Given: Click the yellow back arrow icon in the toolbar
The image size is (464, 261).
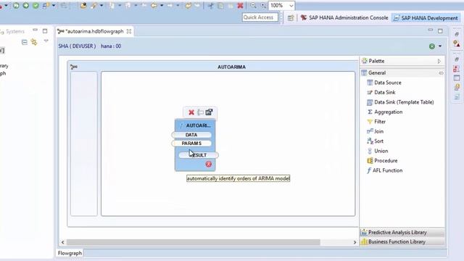Looking at the screenshot, I should (154, 5).
